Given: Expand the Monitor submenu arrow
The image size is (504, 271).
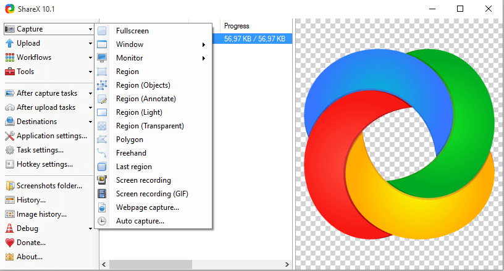Looking at the screenshot, I should [203, 58].
